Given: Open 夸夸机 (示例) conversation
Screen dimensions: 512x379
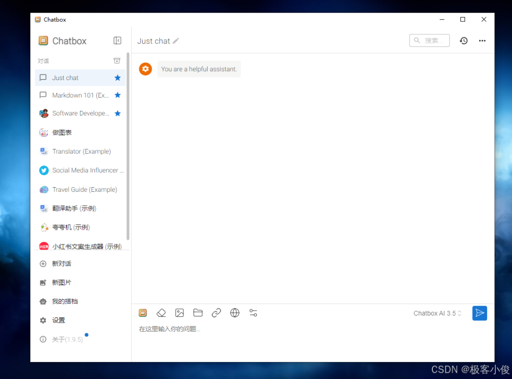Looking at the screenshot, I should [80, 227].
